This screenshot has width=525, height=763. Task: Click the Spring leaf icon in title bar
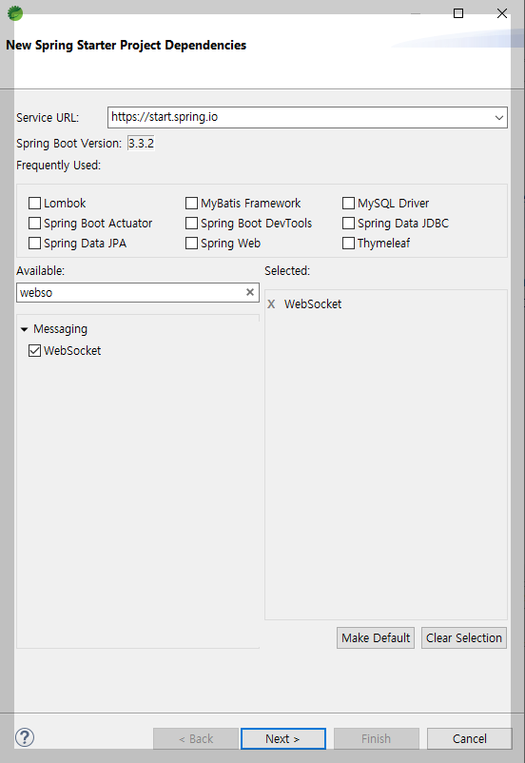15,13
